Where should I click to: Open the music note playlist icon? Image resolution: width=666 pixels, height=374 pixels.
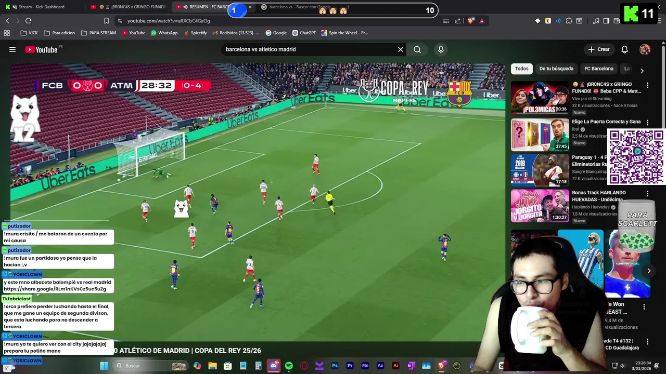[596, 21]
